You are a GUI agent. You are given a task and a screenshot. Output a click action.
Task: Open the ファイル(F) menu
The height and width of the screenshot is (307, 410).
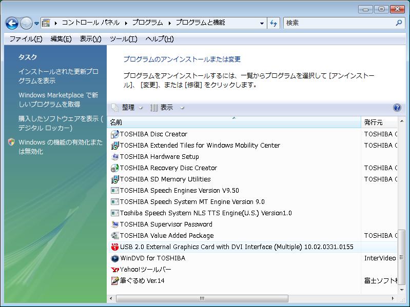[26, 39]
